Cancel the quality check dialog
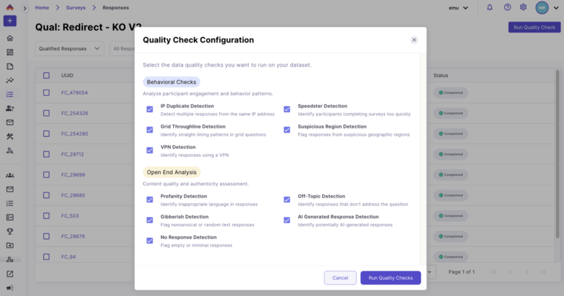 pos(340,278)
